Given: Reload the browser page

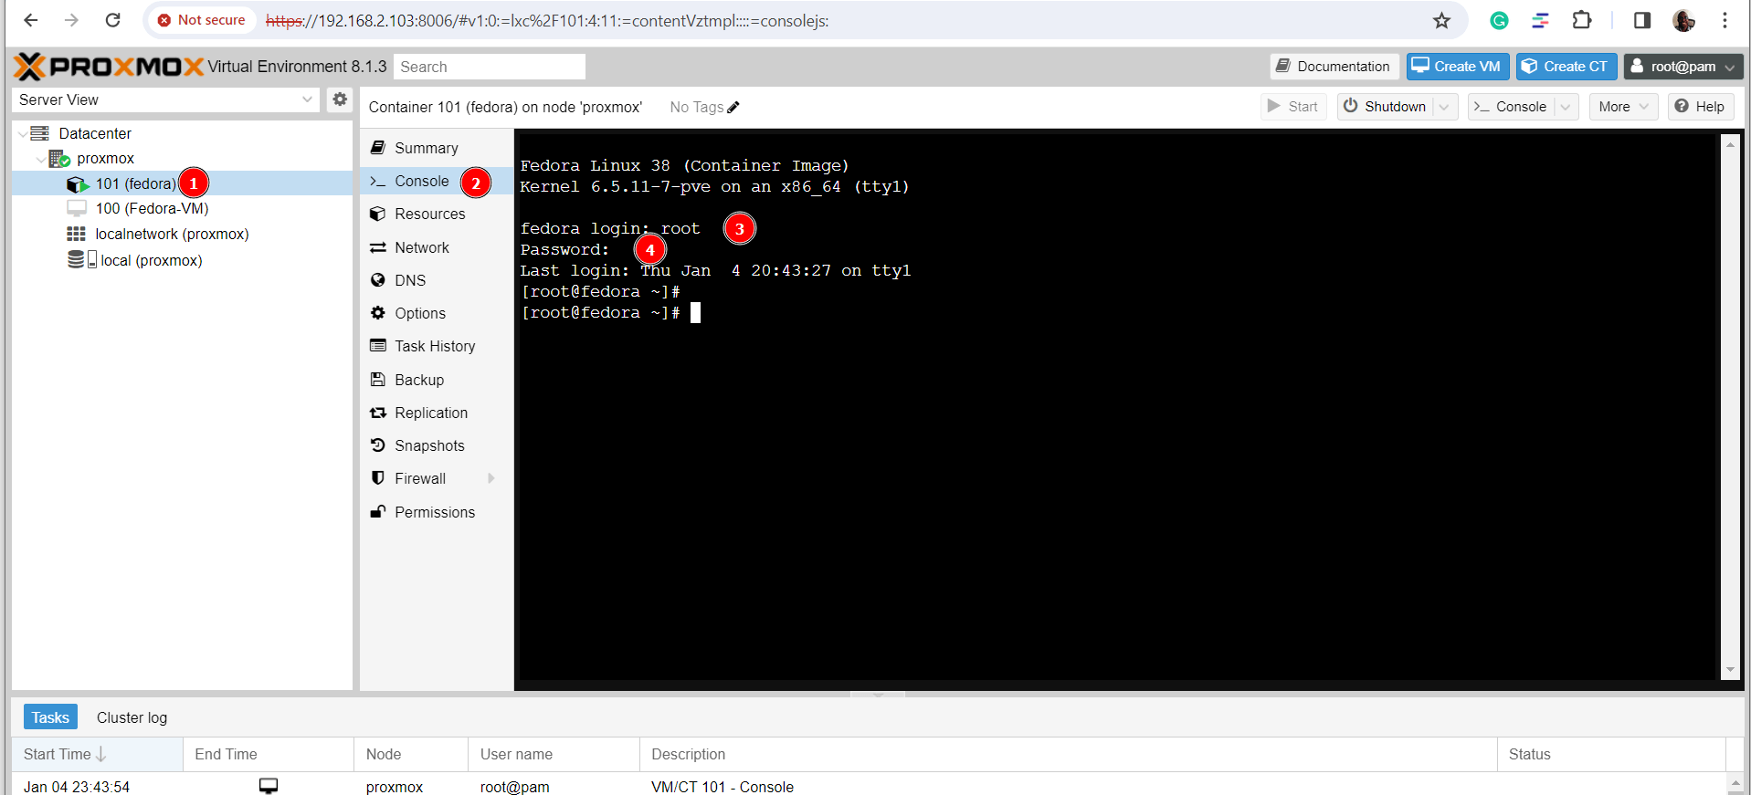Looking at the screenshot, I should pos(112,20).
